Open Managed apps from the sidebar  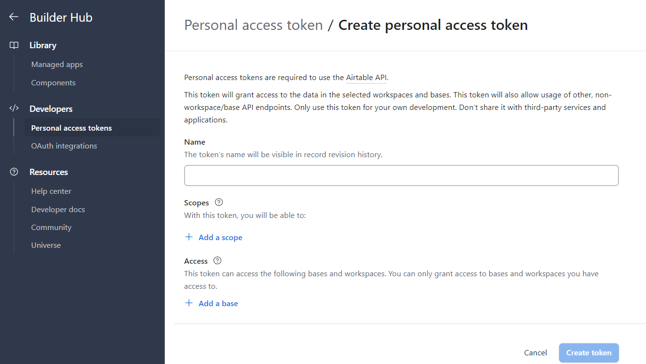point(57,64)
